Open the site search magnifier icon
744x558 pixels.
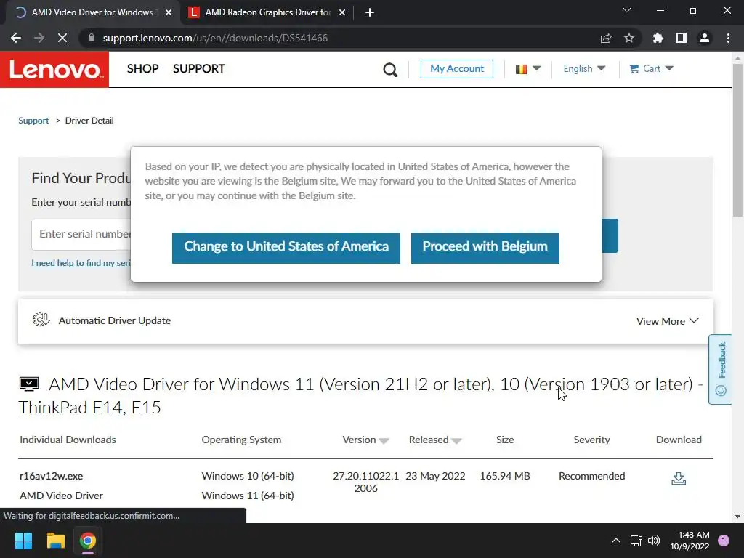point(390,70)
